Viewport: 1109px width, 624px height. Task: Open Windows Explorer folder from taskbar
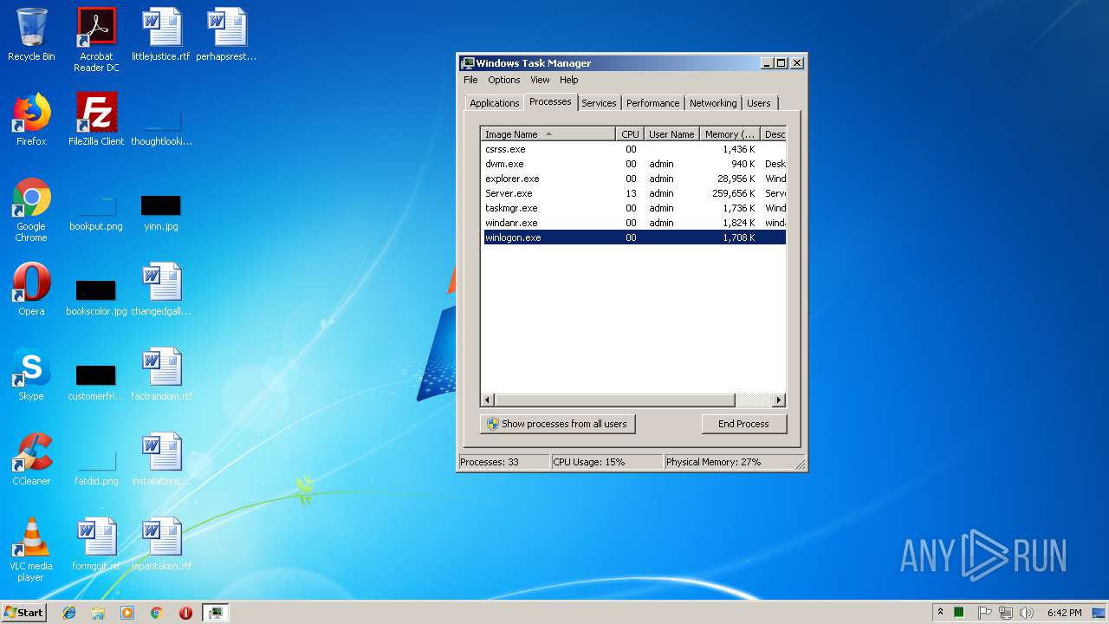98,613
